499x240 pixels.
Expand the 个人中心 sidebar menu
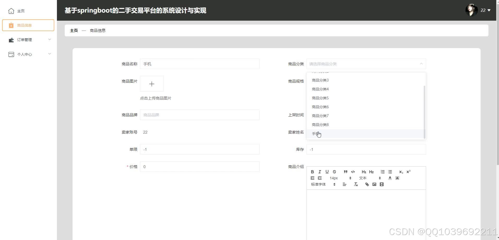pos(25,54)
